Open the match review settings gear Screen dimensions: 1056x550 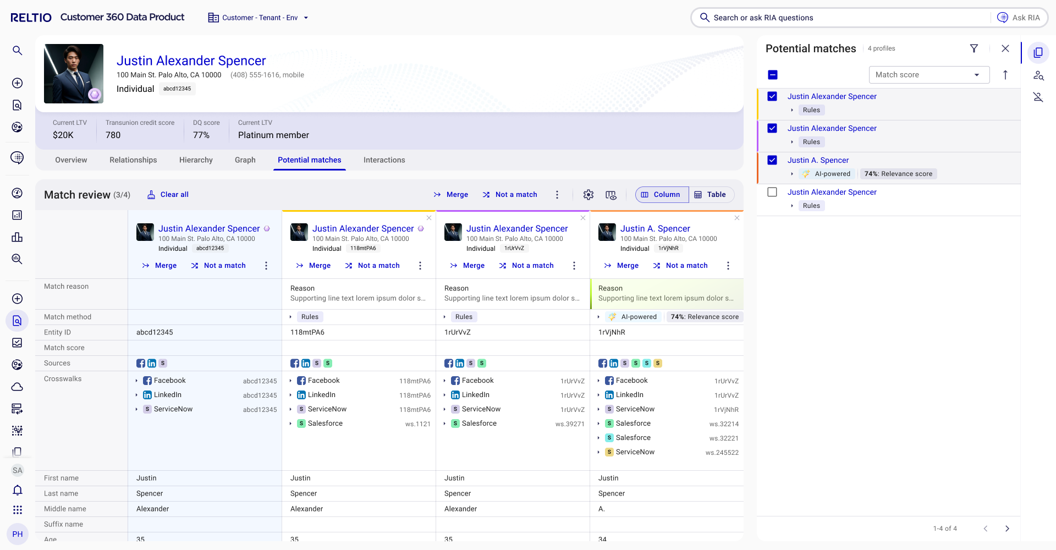(588, 195)
